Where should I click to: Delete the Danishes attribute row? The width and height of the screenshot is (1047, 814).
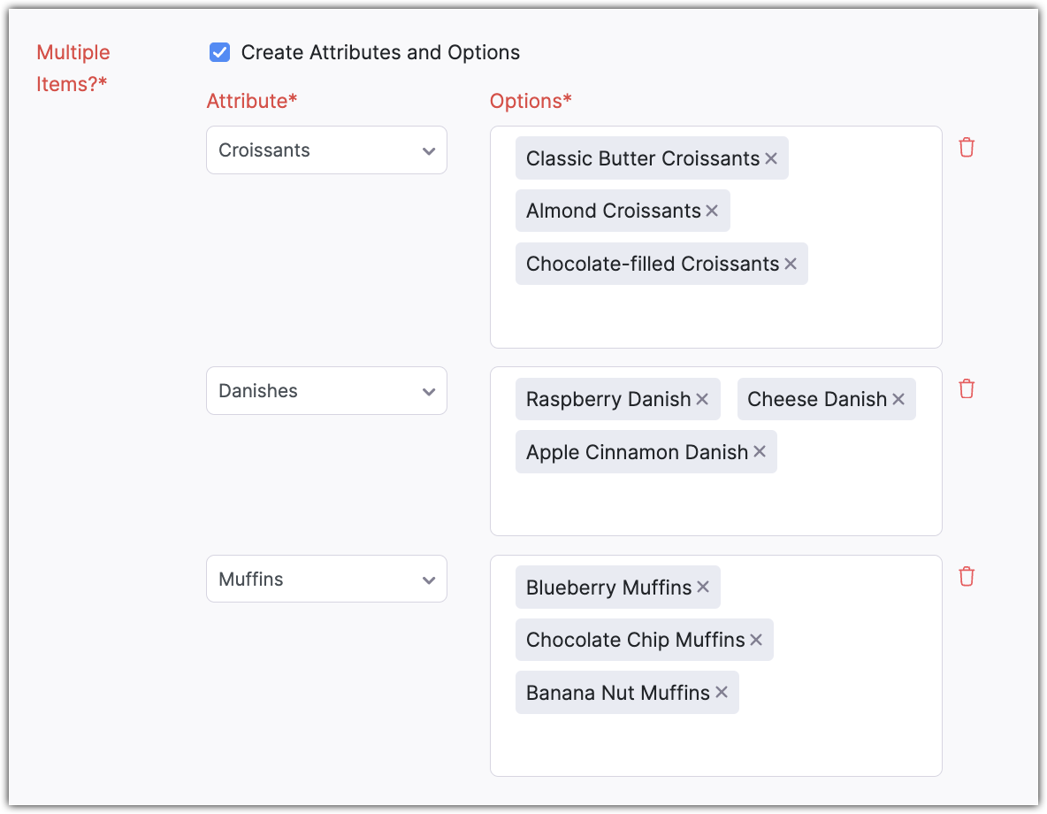point(967,388)
